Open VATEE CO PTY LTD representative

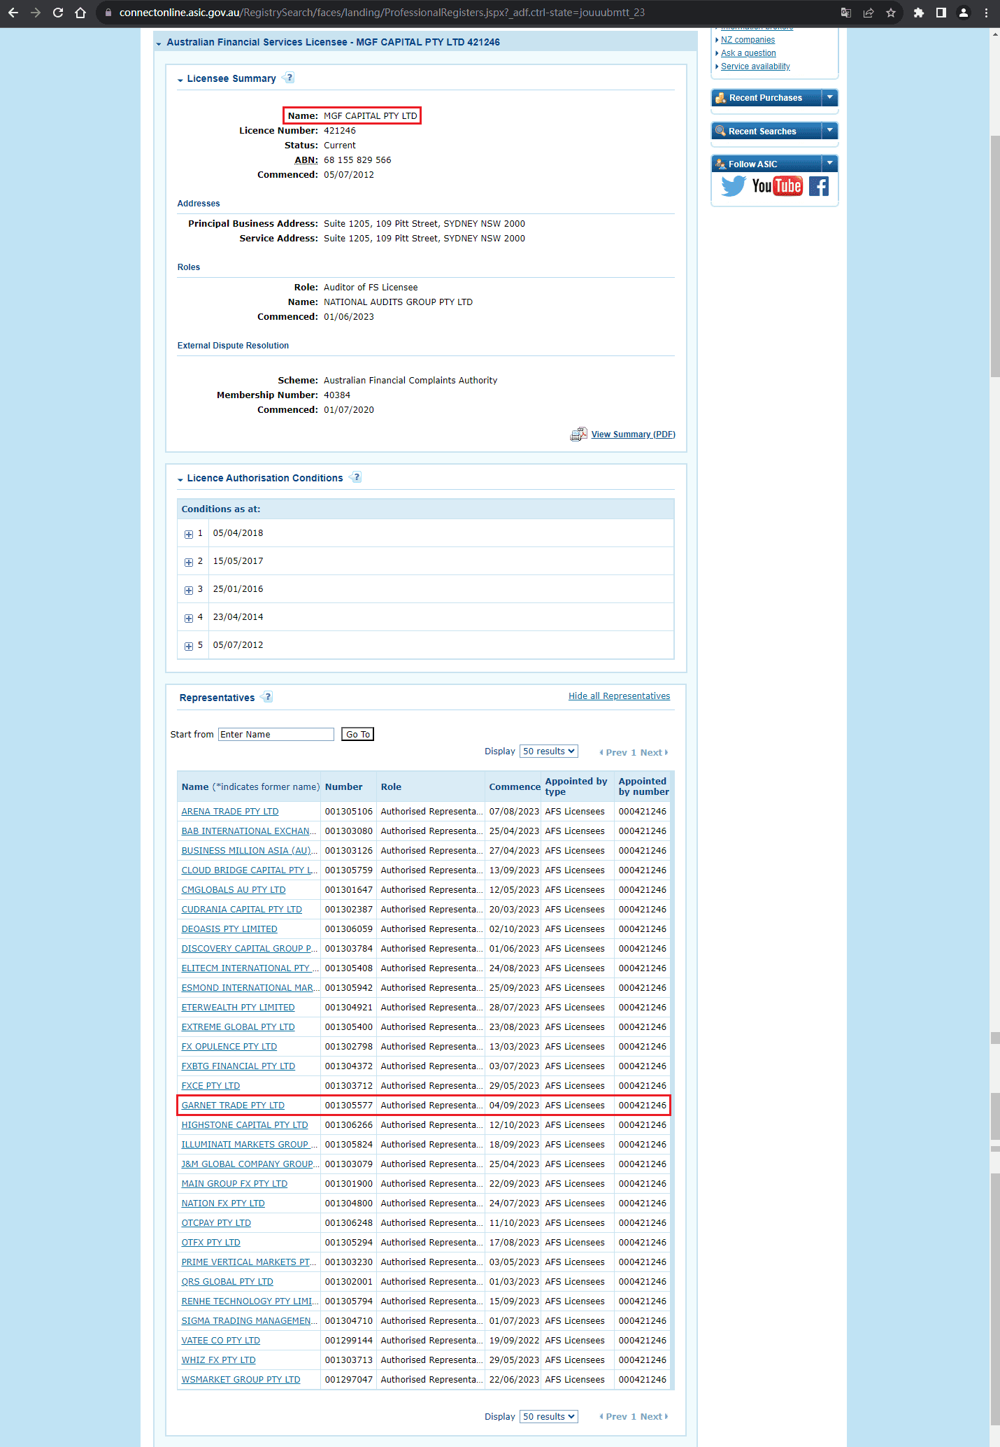[221, 1341]
